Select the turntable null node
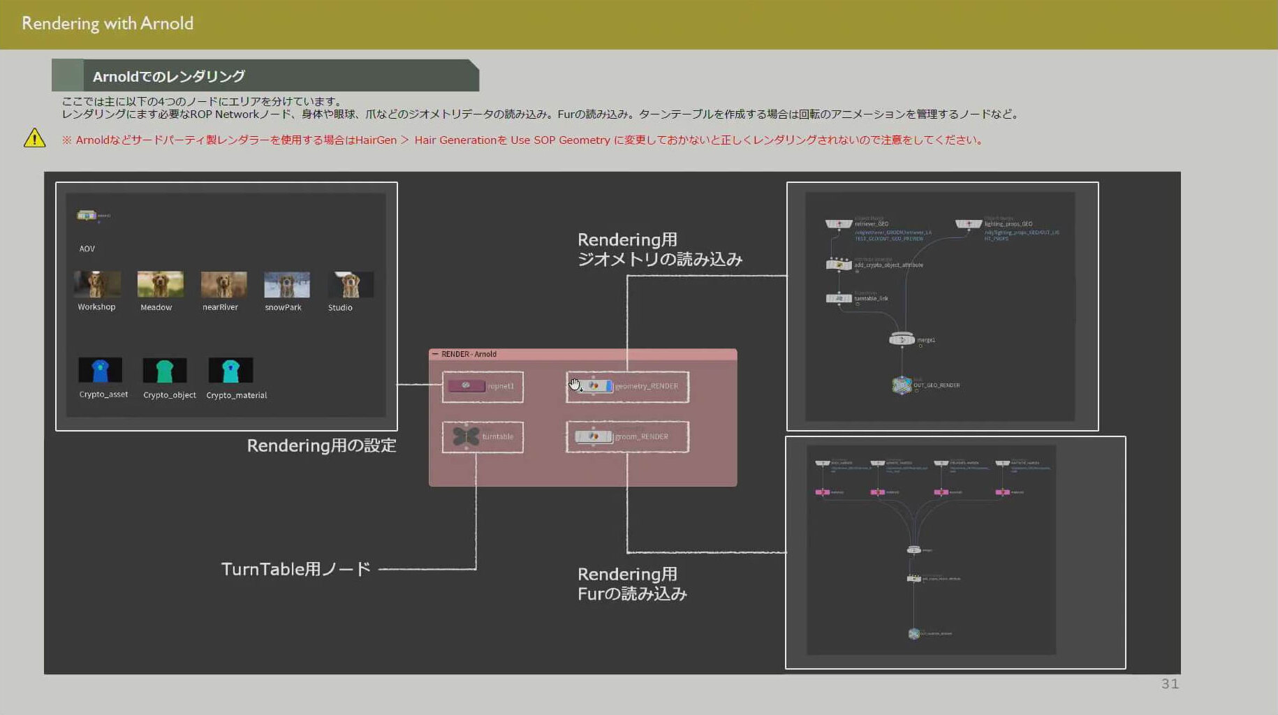This screenshot has height=715, width=1278. (466, 436)
